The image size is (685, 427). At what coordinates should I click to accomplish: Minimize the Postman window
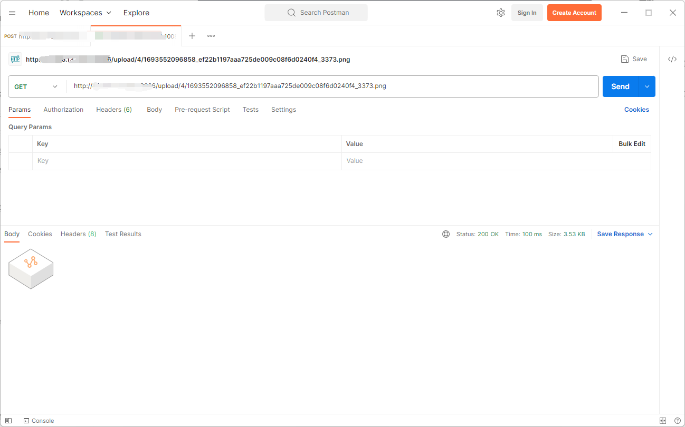[x=625, y=13]
